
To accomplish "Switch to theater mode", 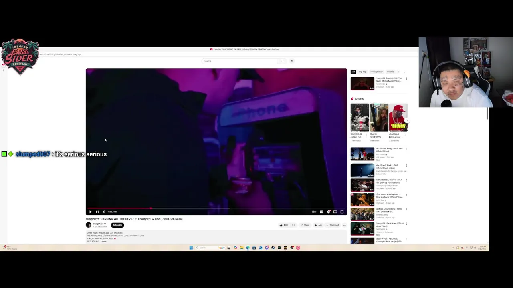I will [335, 212].
